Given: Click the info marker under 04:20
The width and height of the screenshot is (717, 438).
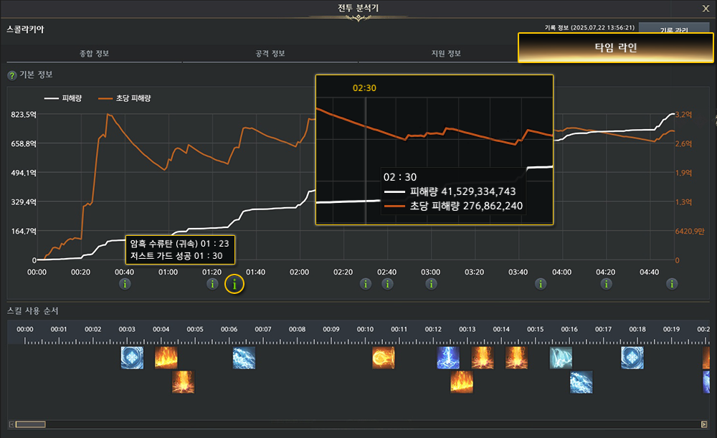Looking at the screenshot, I should [607, 284].
